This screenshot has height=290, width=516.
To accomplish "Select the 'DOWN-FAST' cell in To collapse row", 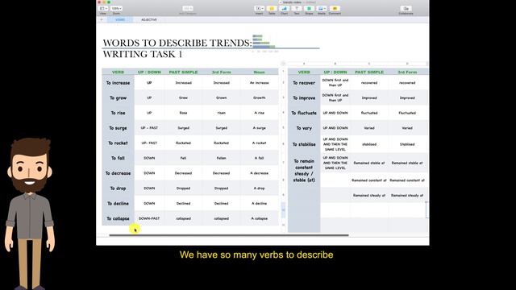I will click(149, 218).
